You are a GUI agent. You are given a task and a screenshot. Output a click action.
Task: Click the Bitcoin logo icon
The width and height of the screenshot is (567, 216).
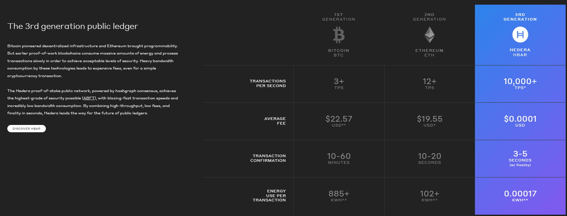pyautogui.click(x=339, y=35)
